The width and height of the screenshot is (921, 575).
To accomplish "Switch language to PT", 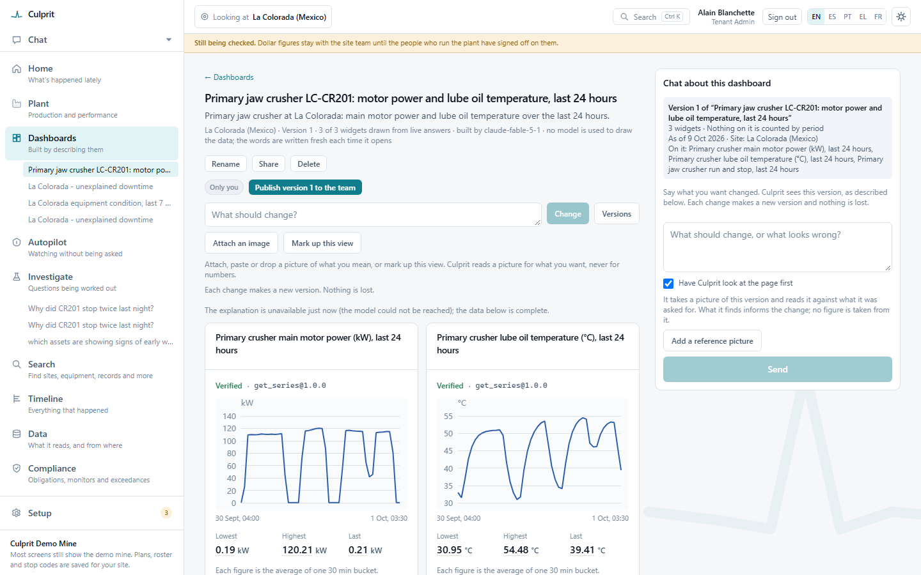I will (x=847, y=17).
